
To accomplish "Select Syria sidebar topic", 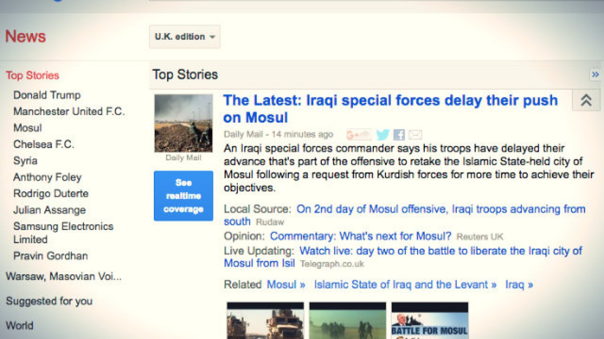I will [25, 161].
